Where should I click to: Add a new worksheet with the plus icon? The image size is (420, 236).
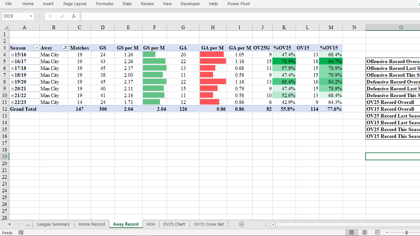pyautogui.click(x=242, y=224)
